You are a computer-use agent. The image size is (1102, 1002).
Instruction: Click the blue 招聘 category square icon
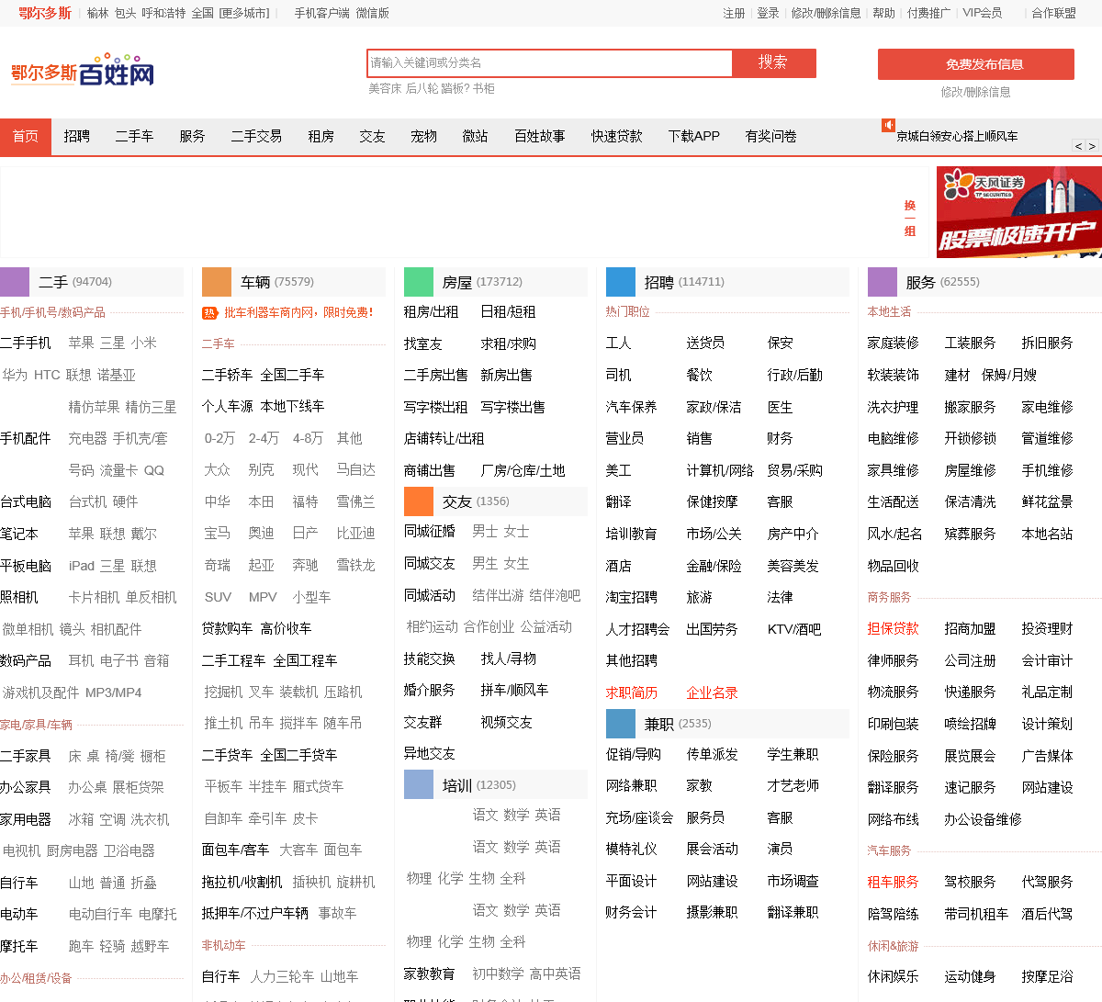(x=621, y=282)
